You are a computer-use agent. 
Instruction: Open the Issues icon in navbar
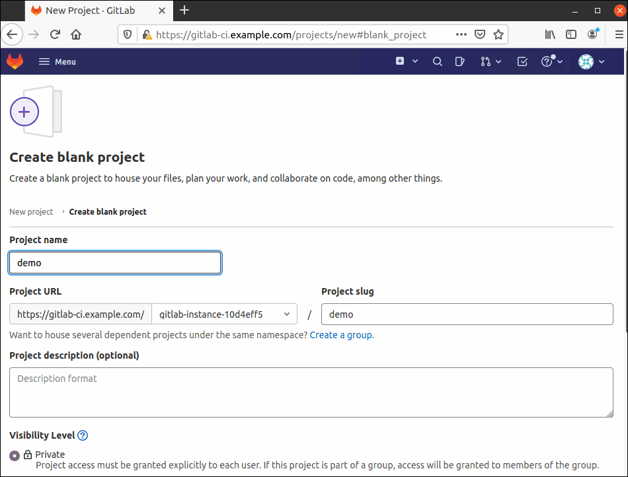[x=460, y=61]
